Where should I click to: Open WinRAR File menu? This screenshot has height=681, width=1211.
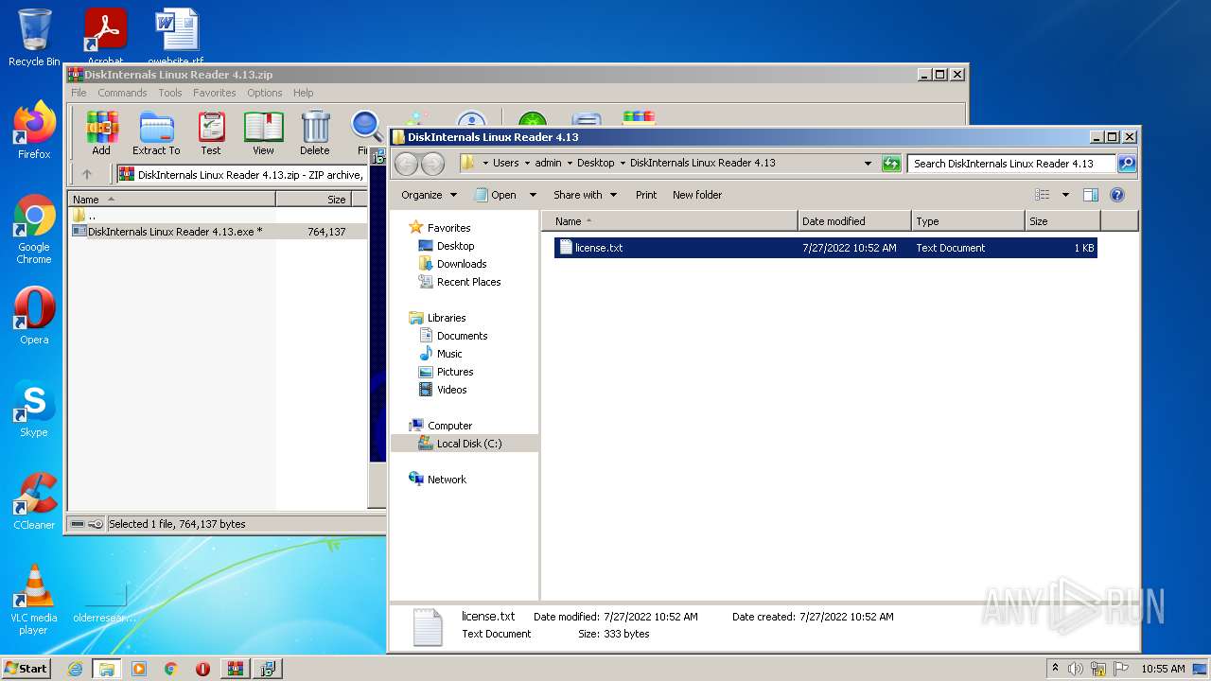(79, 93)
